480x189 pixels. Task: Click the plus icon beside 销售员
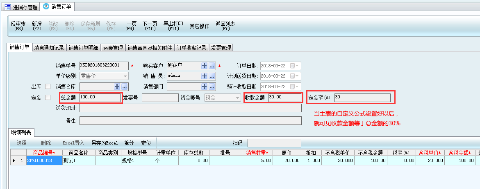coord(204,76)
